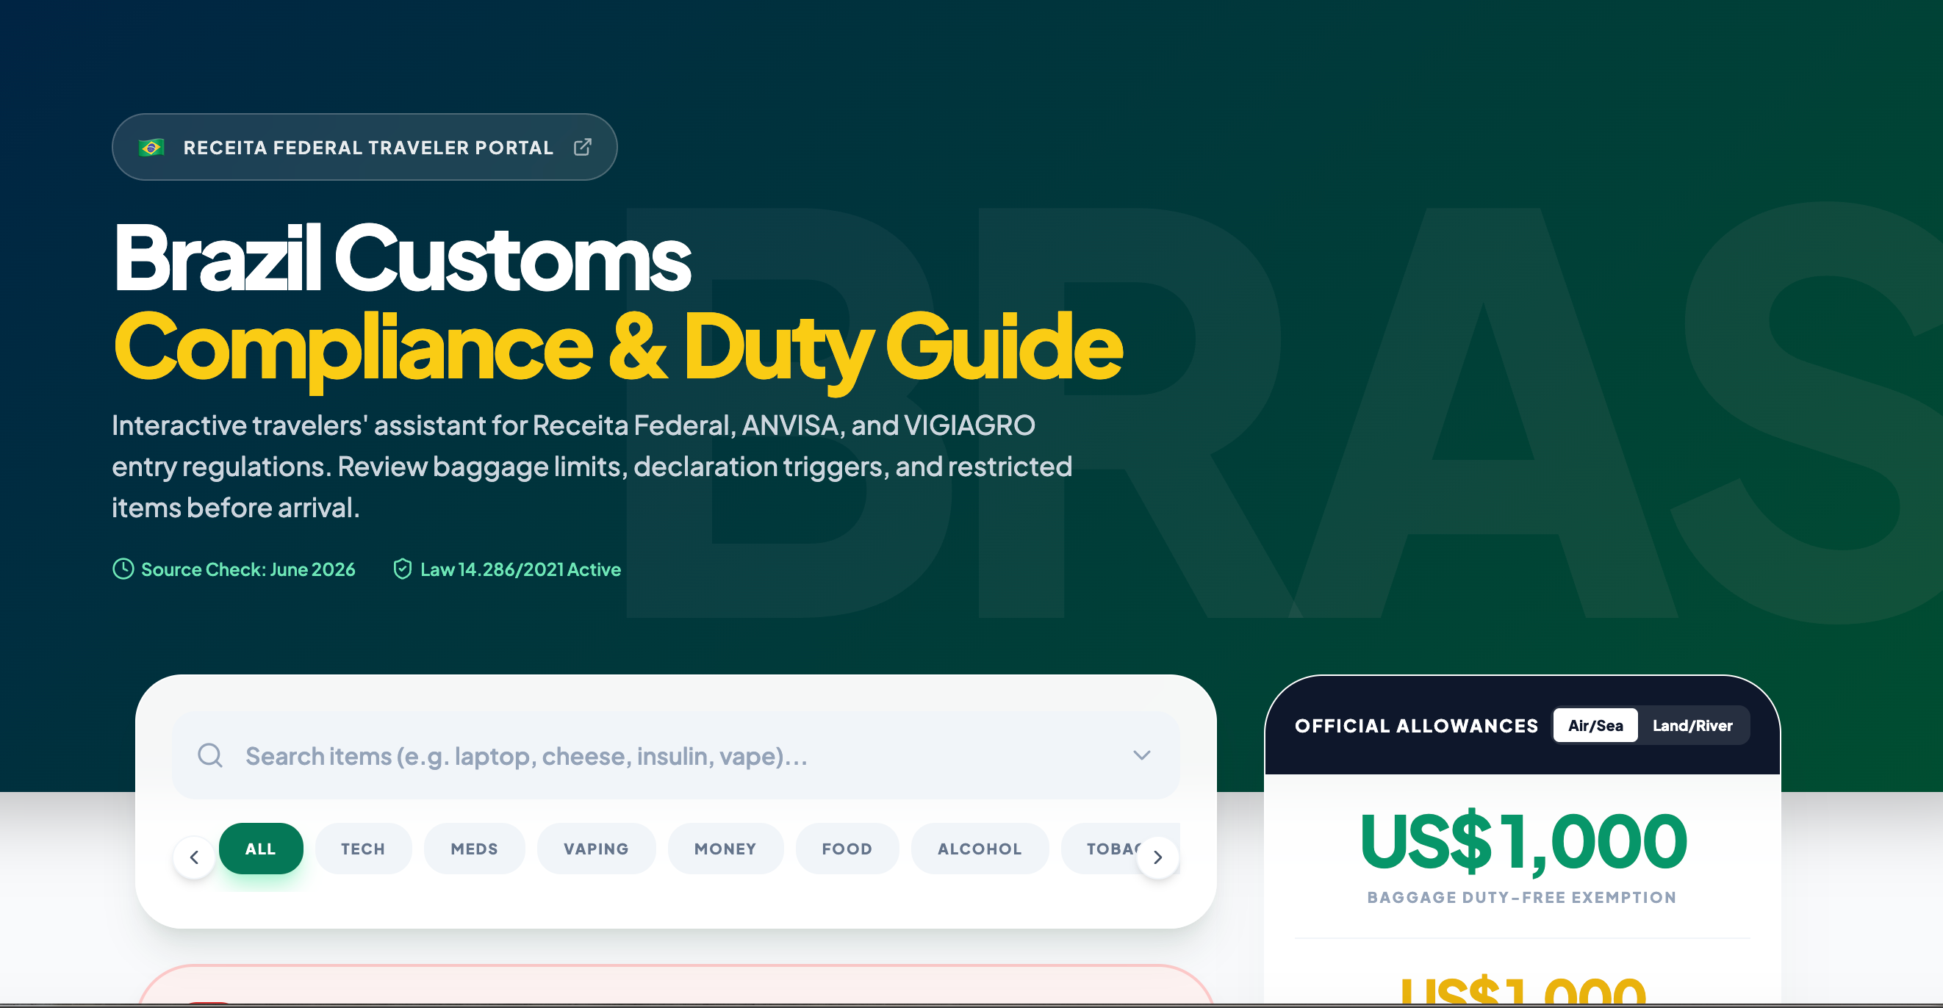Click the 'Source Check: June 2026' text
This screenshot has height=1008, width=1943.
(x=248, y=569)
